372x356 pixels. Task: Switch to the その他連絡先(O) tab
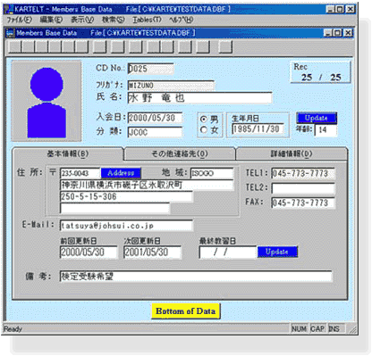(x=180, y=153)
